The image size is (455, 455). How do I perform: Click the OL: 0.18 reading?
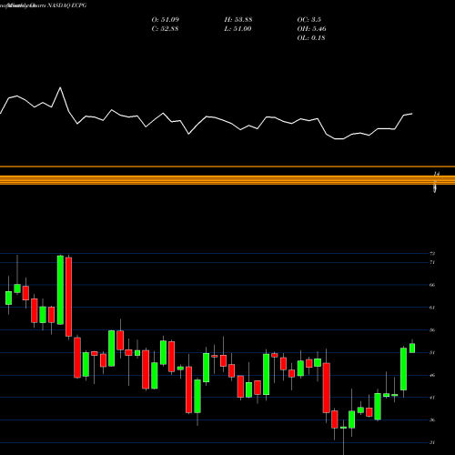[x=311, y=37]
